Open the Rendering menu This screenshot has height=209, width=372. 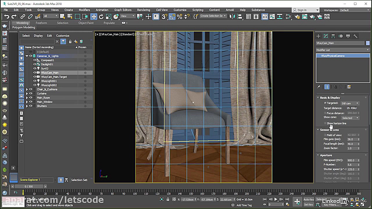tap(144, 10)
